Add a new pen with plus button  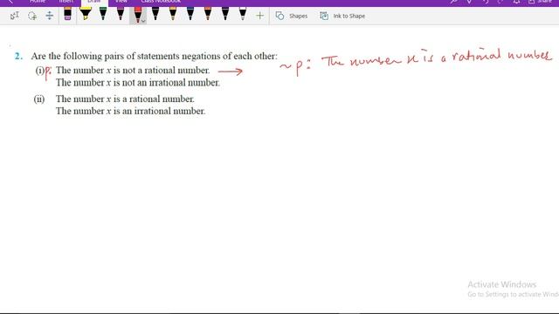click(260, 16)
